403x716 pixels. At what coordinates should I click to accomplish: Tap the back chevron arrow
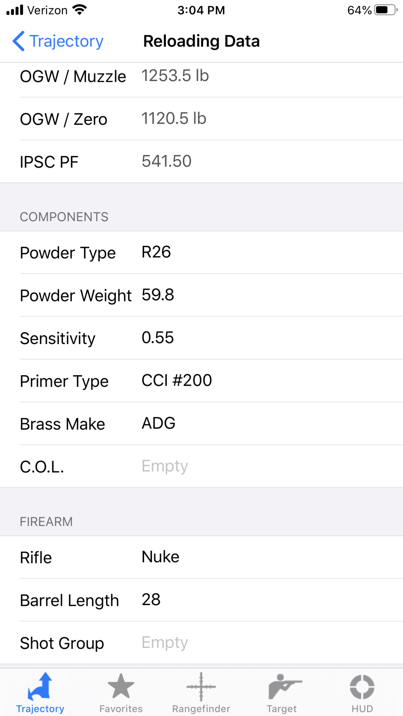pyautogui.click(x=19, y=41)
